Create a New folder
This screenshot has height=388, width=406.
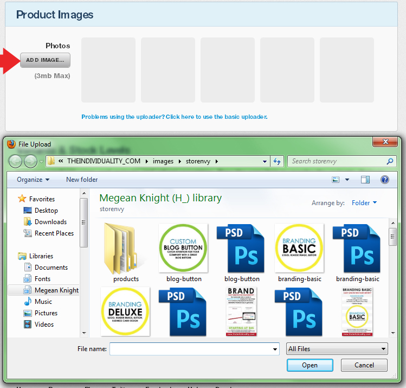tap(82, 180)
